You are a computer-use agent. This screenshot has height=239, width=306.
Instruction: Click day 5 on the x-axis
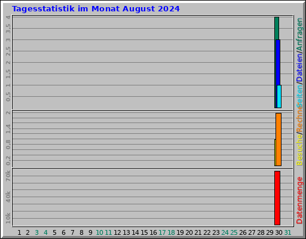(54, 232)
